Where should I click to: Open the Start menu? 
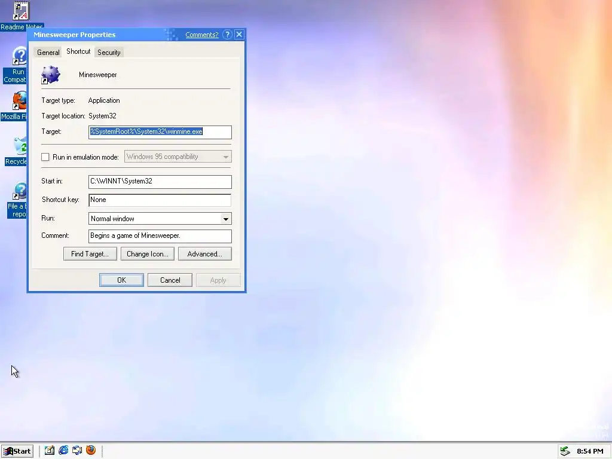(x=17, y=451)
